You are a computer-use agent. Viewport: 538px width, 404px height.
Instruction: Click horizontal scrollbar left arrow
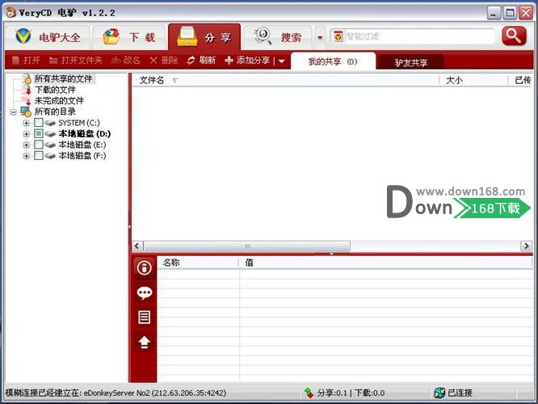tap(137, 246)
